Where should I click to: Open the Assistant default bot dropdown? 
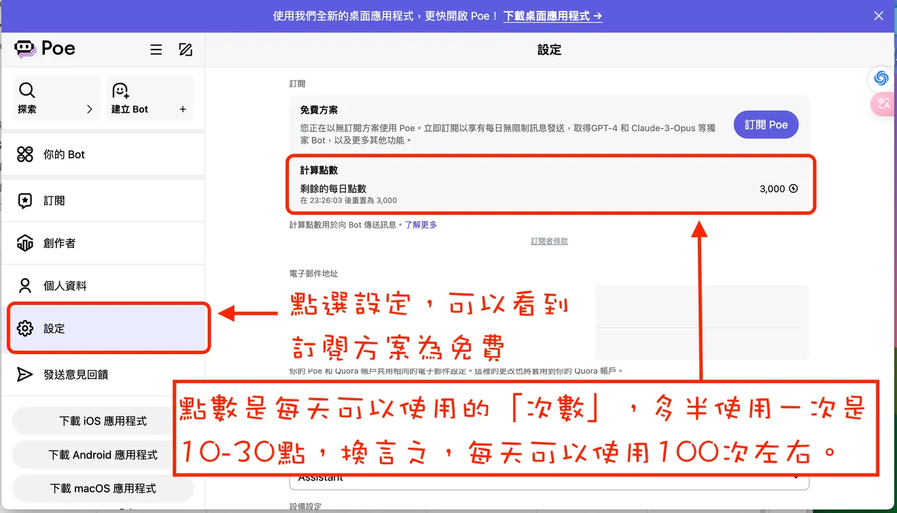pos(549,479)
